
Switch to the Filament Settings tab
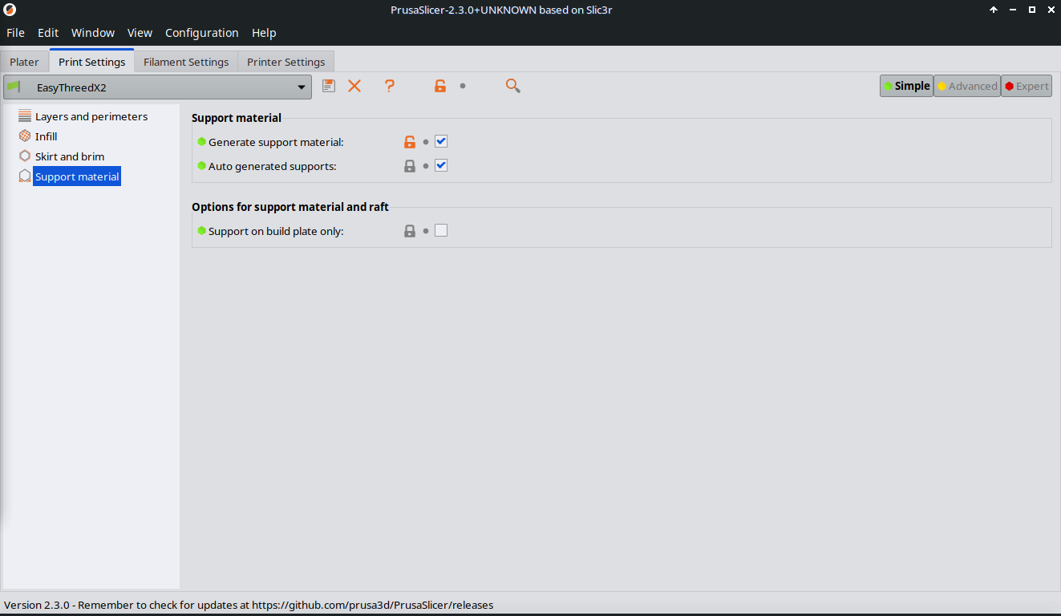click(186, 62)
